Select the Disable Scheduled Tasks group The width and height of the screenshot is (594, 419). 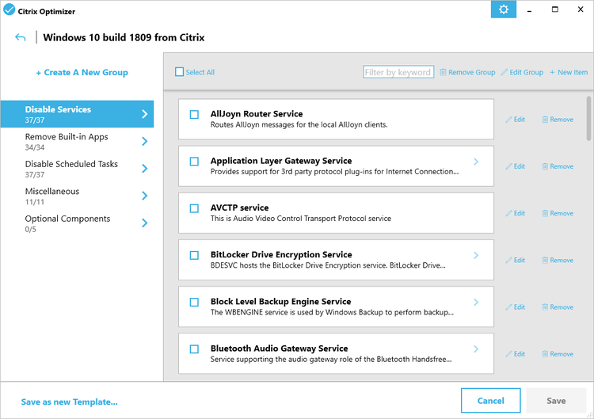[x=77, y=169]
